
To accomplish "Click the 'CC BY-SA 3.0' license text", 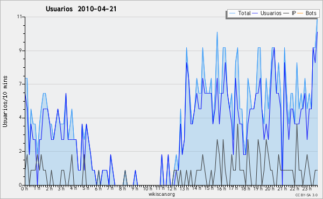I will 306,195.
